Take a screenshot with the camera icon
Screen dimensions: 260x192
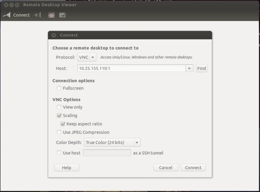coord(62,15)
